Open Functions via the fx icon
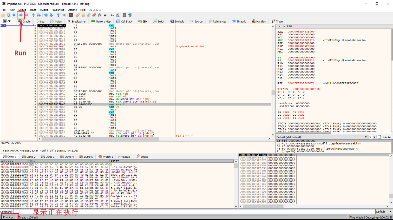 click(100, 15)
